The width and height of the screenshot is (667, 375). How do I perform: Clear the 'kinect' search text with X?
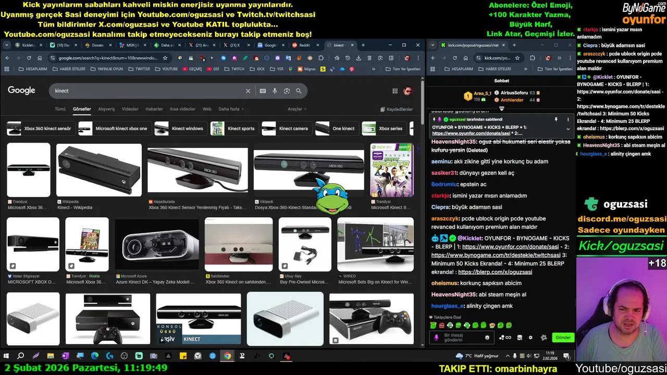click(x=248, y=91)
